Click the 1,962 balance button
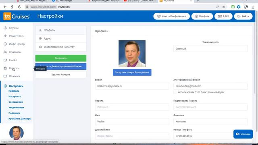Image resolution: width=258 pixels, height=145 pixels. [223, 16]
